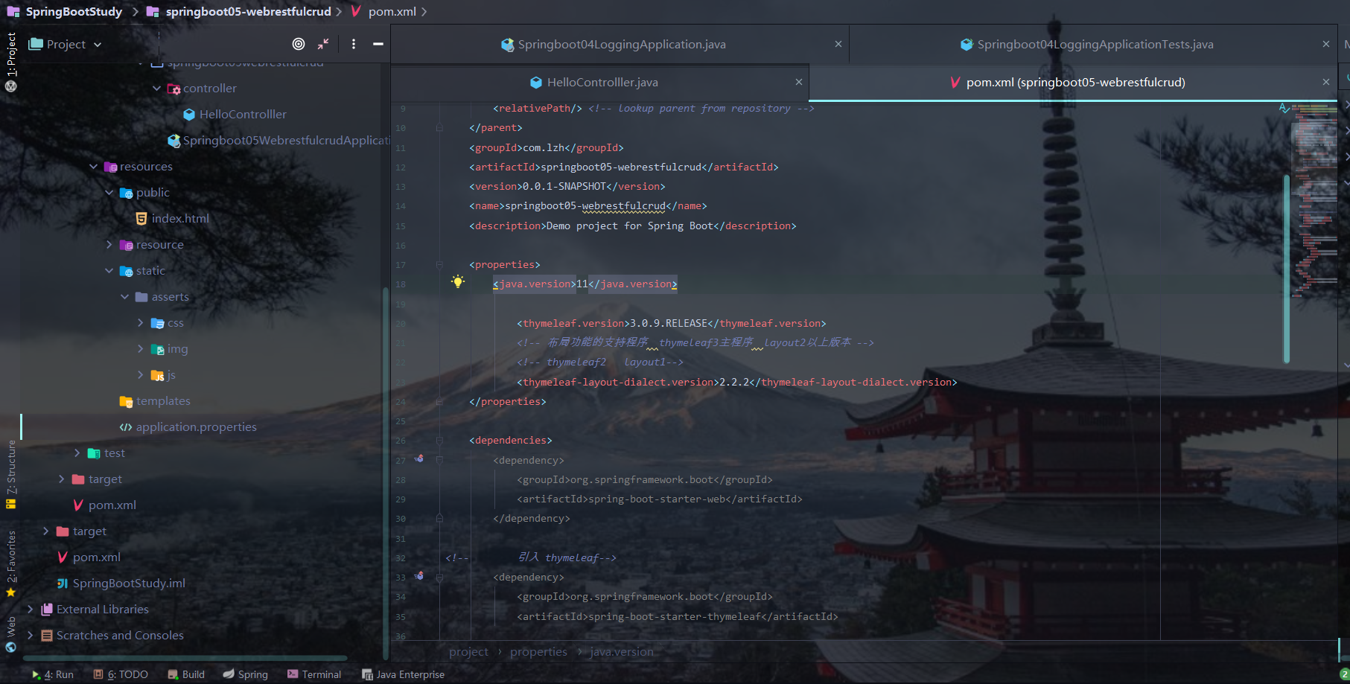Switch to HelloControlller.java editor tab
1350x684 pixels.
593,82
